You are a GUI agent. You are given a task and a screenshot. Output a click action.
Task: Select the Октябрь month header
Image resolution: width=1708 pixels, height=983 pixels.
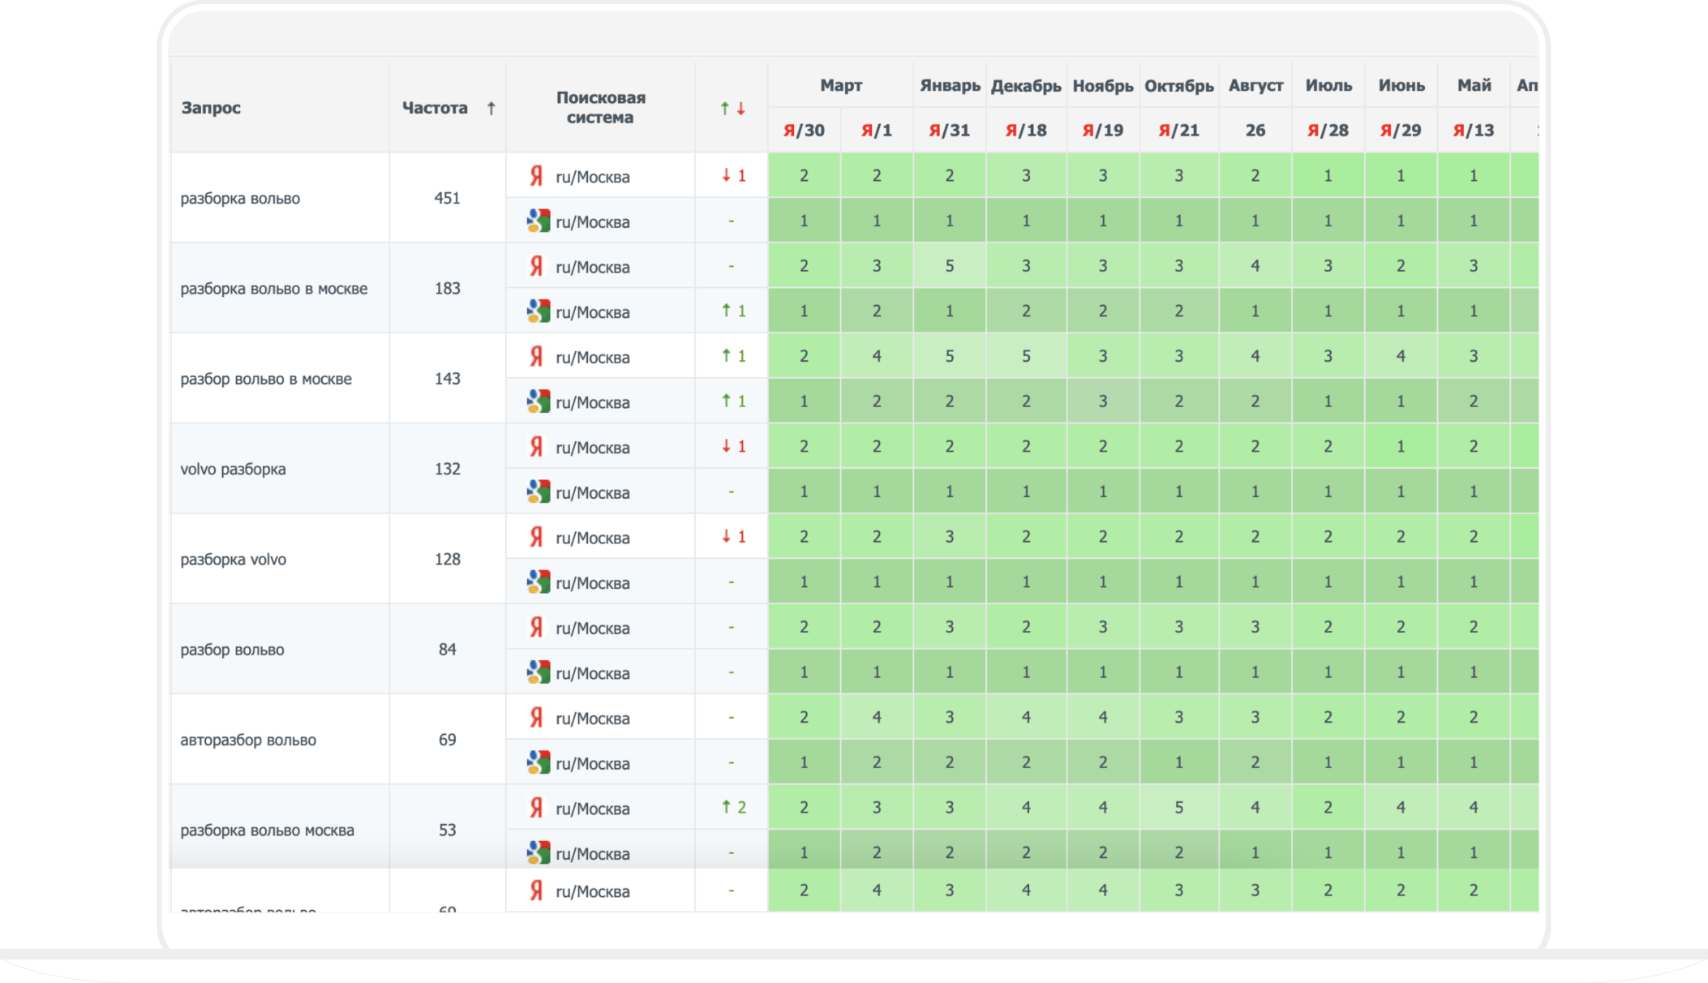coord(1178,86)
